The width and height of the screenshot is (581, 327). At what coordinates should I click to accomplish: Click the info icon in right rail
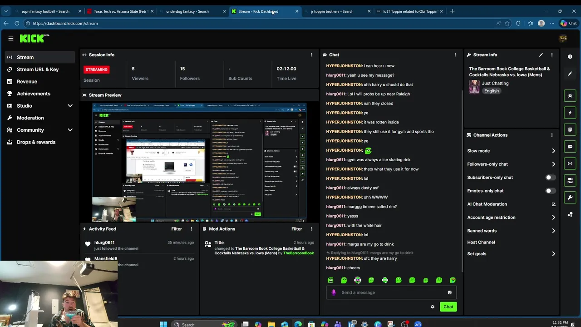pyautogui.click(x=570, y=56)
